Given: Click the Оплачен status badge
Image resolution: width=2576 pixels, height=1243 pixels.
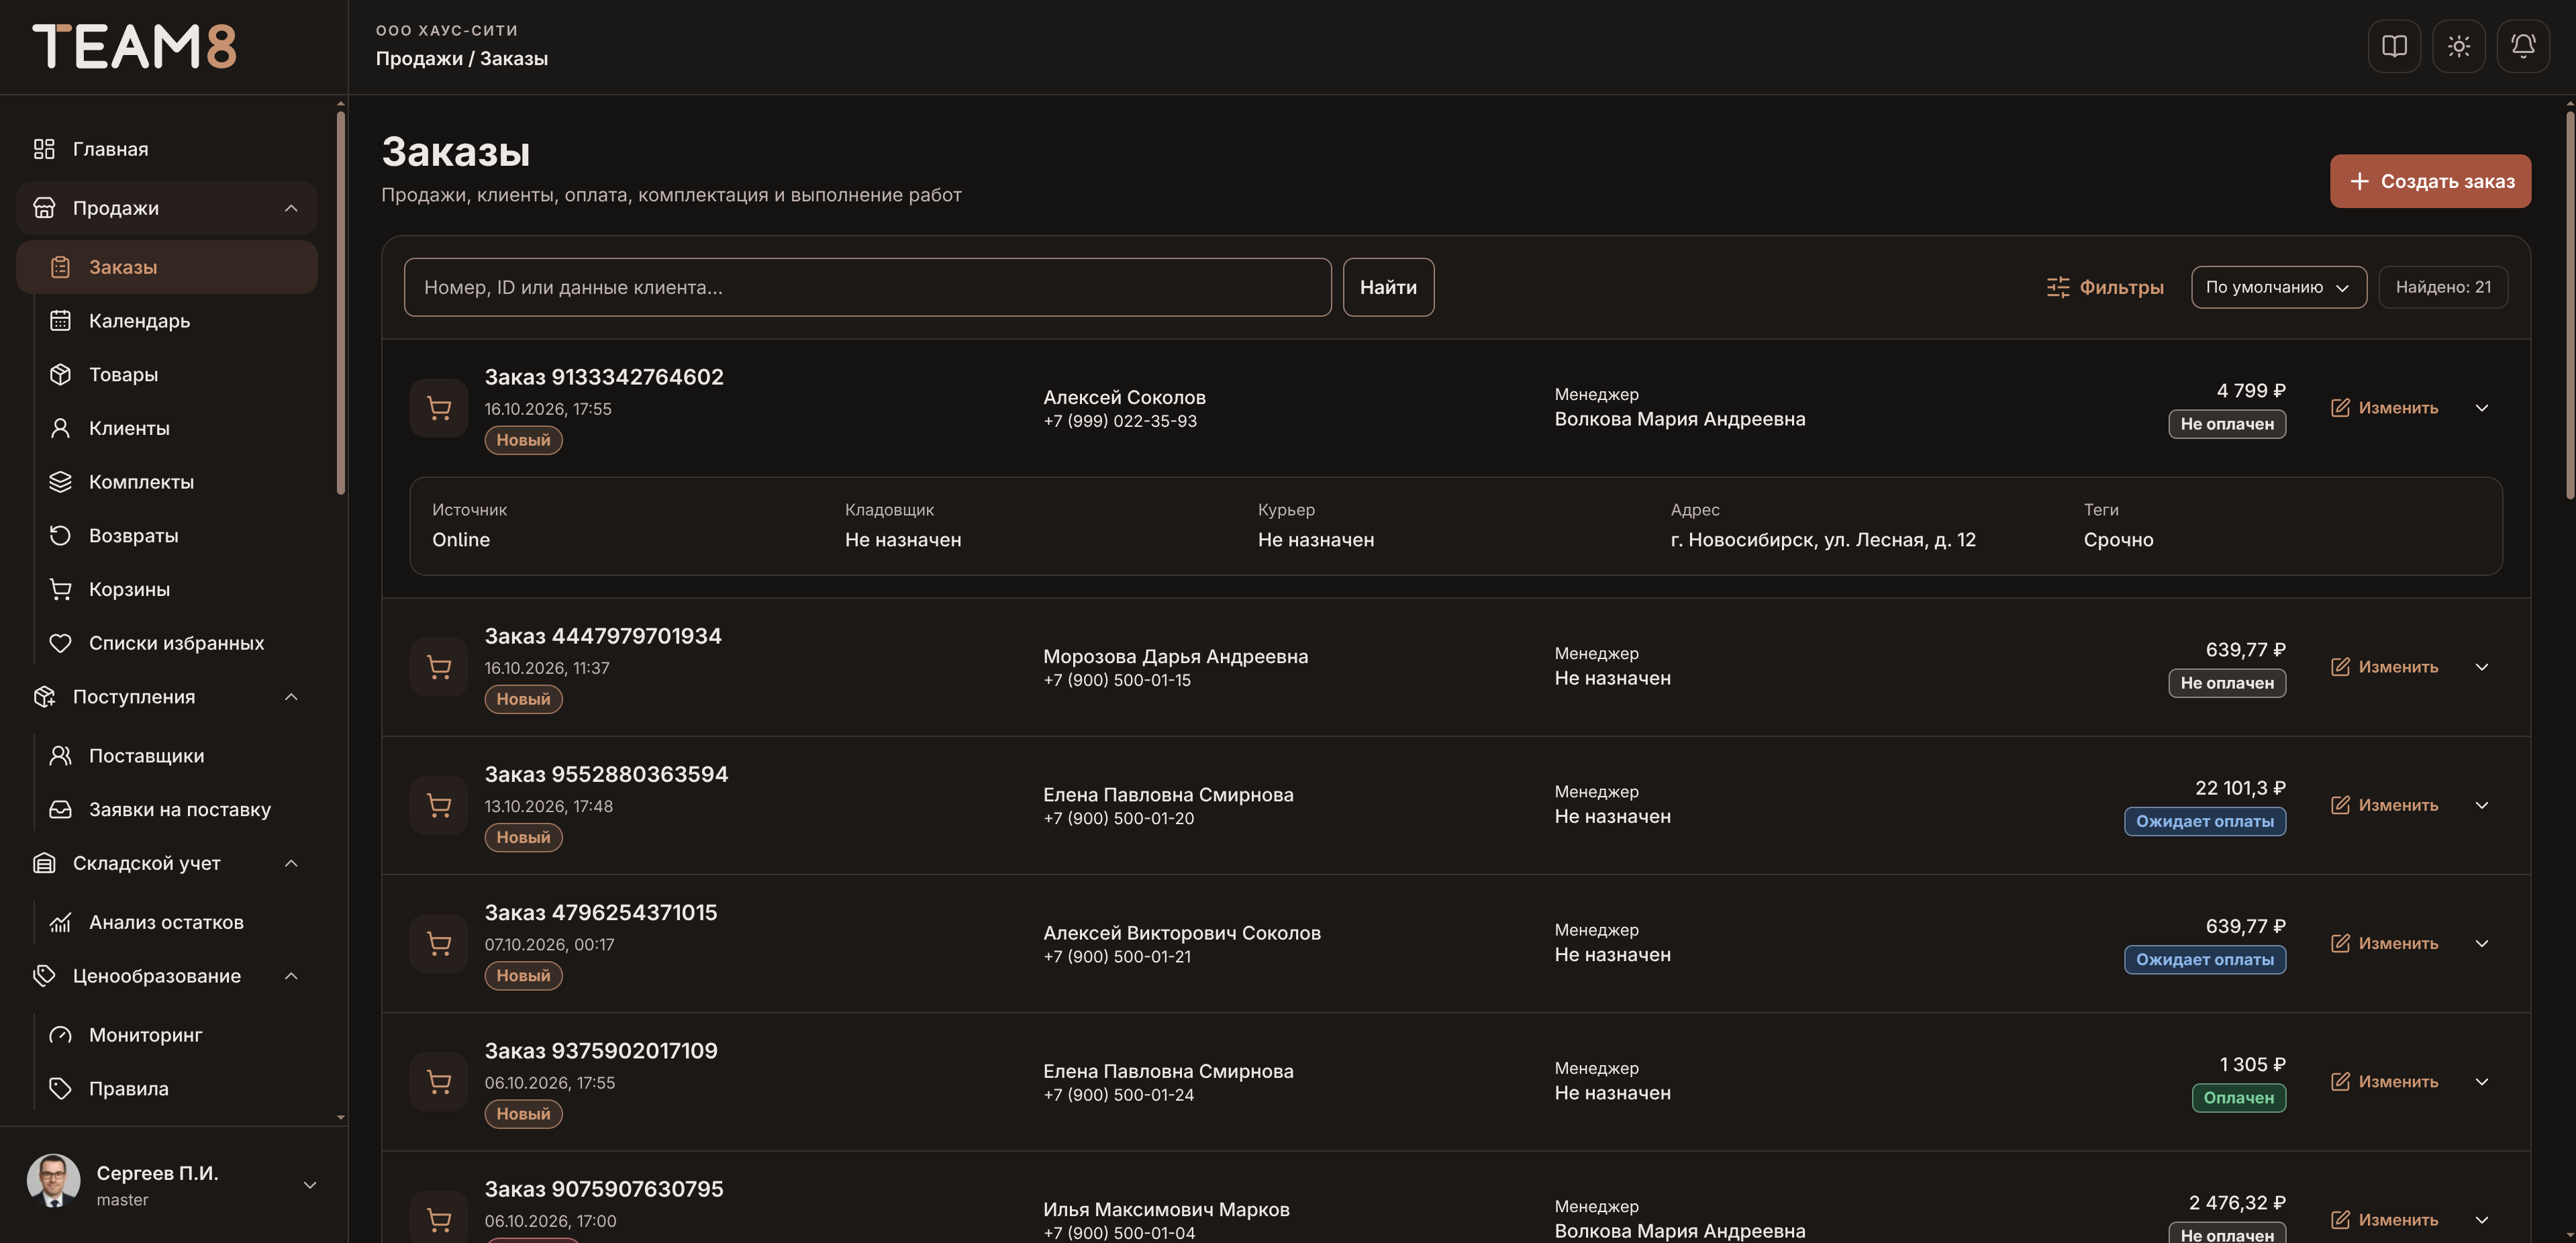Looking at the screenshot, I should pyautogui.click(x=2238, y=1097).
